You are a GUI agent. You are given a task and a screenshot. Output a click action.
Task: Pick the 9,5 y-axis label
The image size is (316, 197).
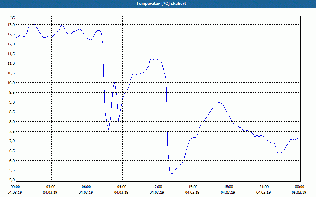[12, 93]
